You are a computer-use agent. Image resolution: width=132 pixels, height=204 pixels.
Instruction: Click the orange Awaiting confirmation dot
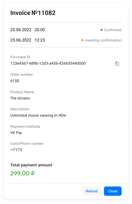pyautogui.click(x=82, y=40)
